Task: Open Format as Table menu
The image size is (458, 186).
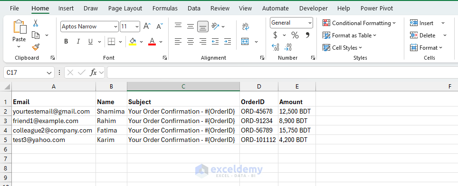Action: [349, 35]
